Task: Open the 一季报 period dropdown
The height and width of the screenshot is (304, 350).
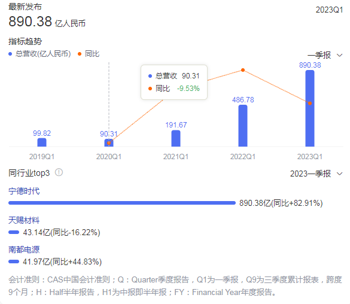Action: coord(325,55)
